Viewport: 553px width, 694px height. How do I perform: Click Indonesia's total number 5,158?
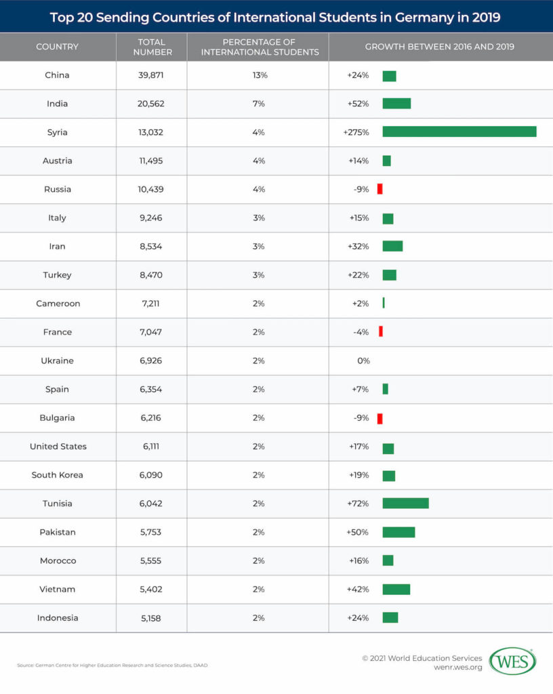151,617
